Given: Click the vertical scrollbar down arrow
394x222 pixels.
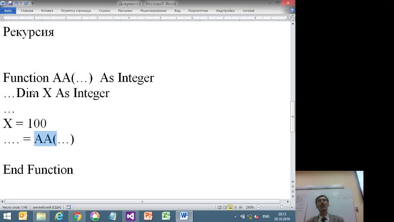Looking at the screenshot, I should click(293, 182).
